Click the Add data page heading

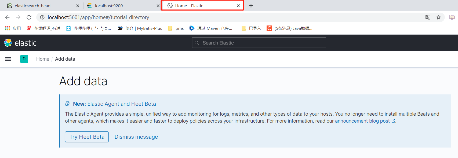(83, 81)
